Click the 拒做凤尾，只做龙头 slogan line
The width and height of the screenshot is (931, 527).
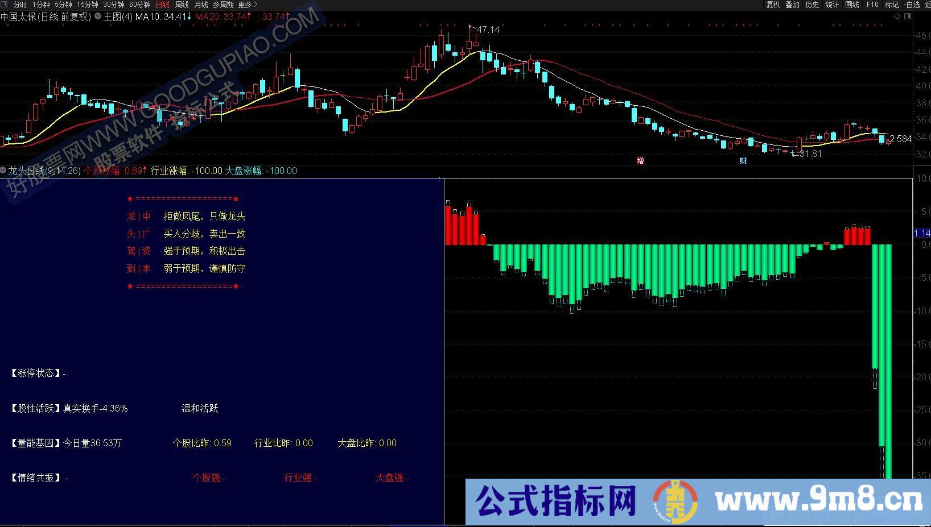point(205,216)
